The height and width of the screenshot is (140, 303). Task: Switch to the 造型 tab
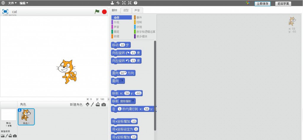tap(126, 10)
